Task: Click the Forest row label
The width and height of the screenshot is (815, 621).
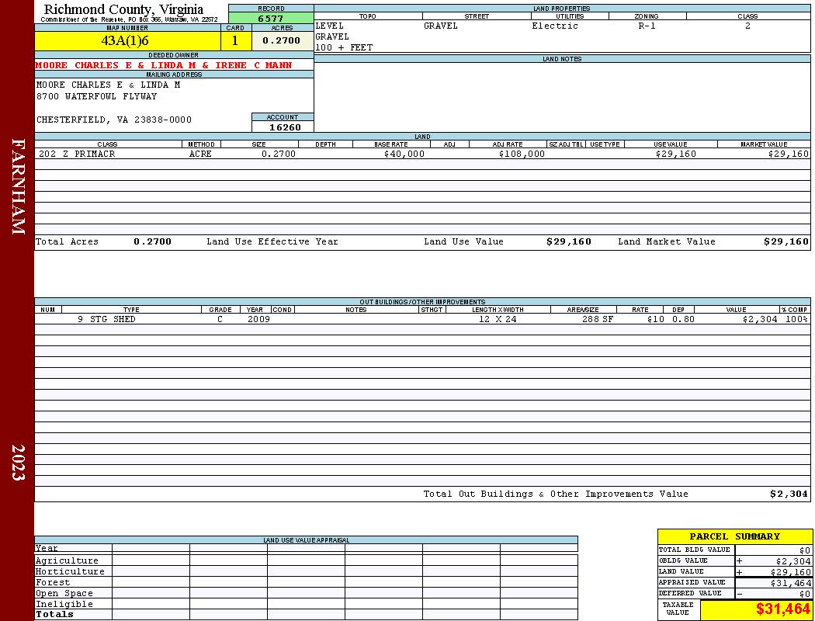Action: (53, 582)
